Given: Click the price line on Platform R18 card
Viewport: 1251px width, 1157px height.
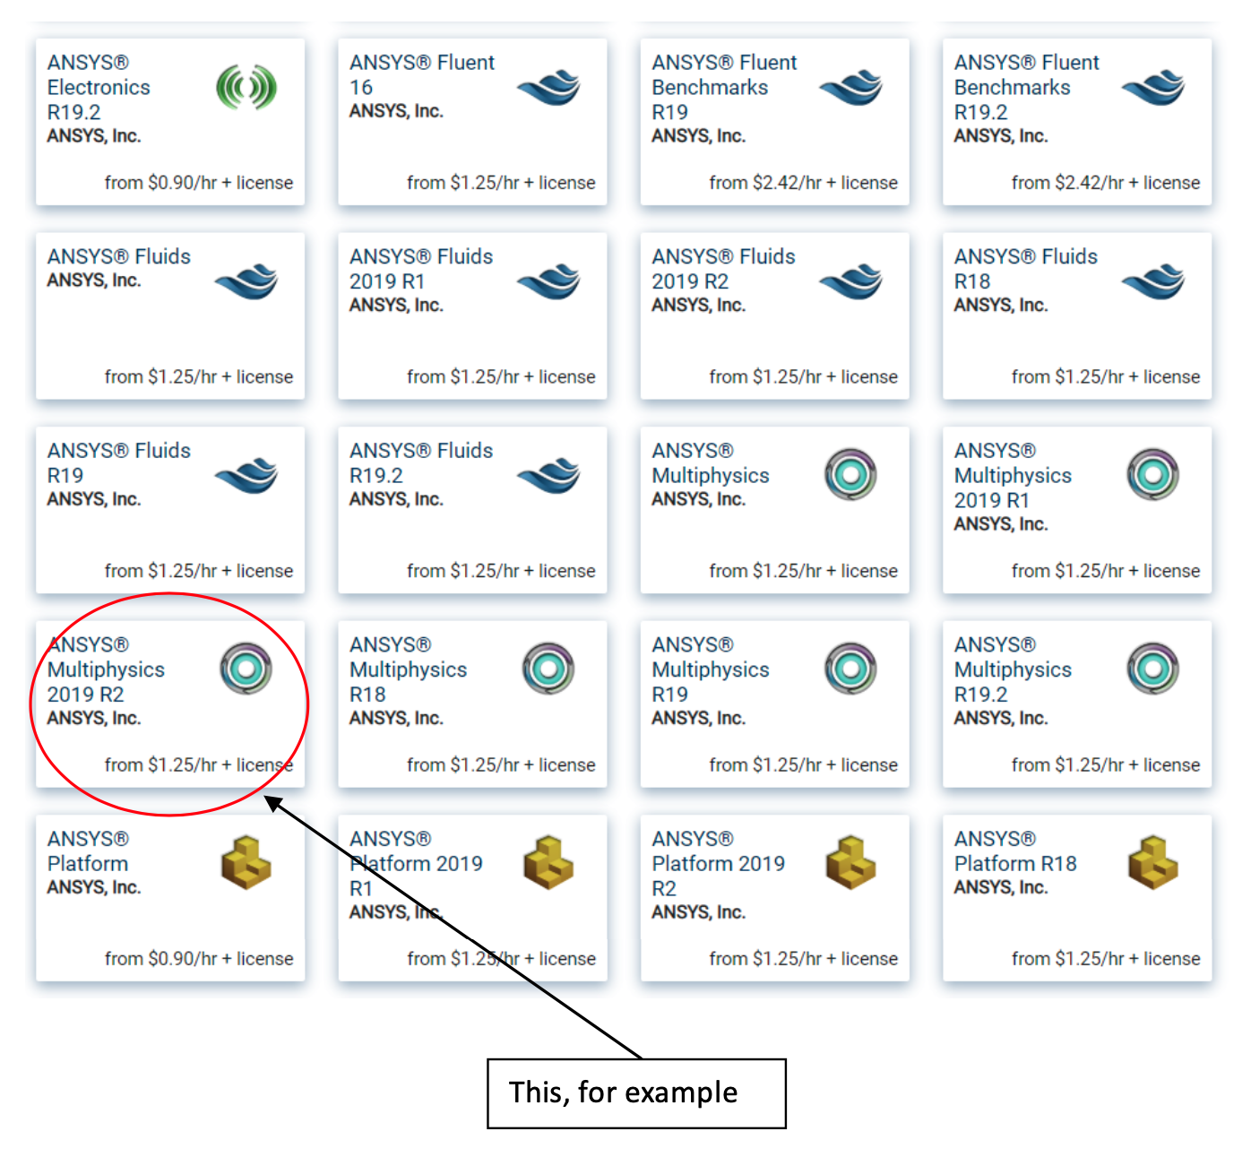Looking at the screenshot, I should point(1106,959).
